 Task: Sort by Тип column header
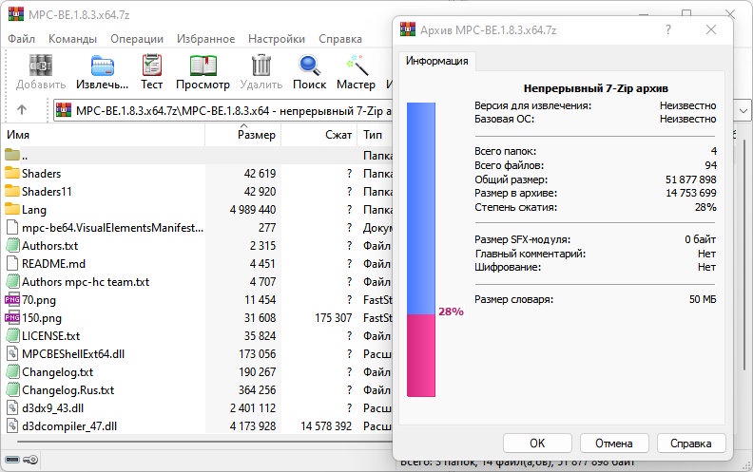pos(375,135)
